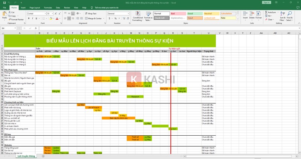
Task: Undo the last action
Action: point(9,3)
